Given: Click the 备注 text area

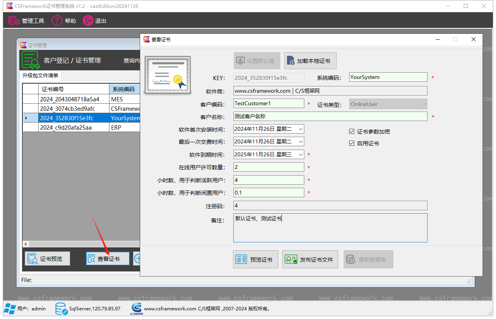Looking at the screenshot, I should 330,228.
